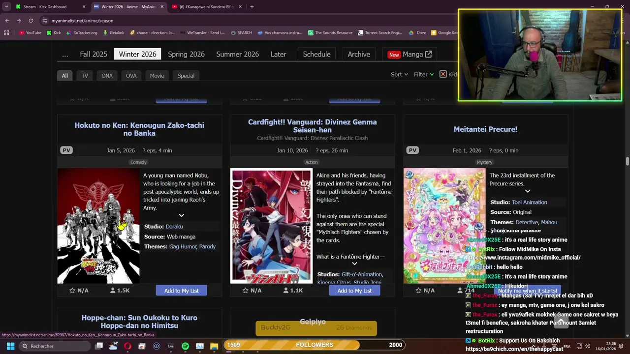Open the Live app on the taskbar
Image resolution: width=630 pixels, height=354 pixels.
pyautogui.click(x=171, y=346)
